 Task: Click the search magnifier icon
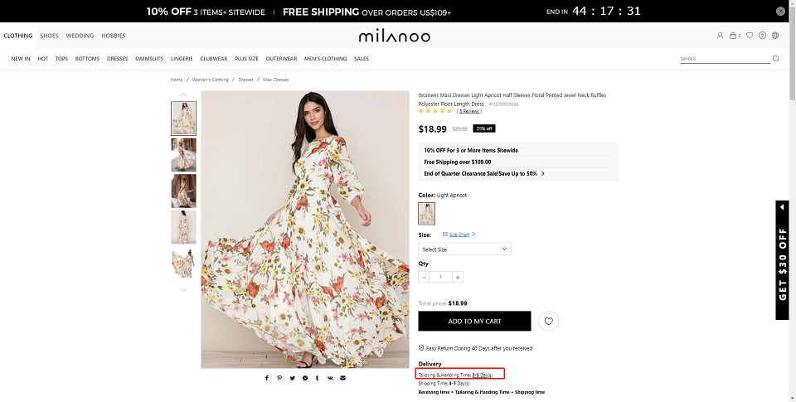[776, 58]
